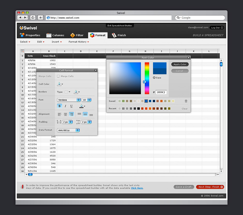This screenshot has width=243, height=215.
Task: Open the Format History menu
Action: click(79, 42)
